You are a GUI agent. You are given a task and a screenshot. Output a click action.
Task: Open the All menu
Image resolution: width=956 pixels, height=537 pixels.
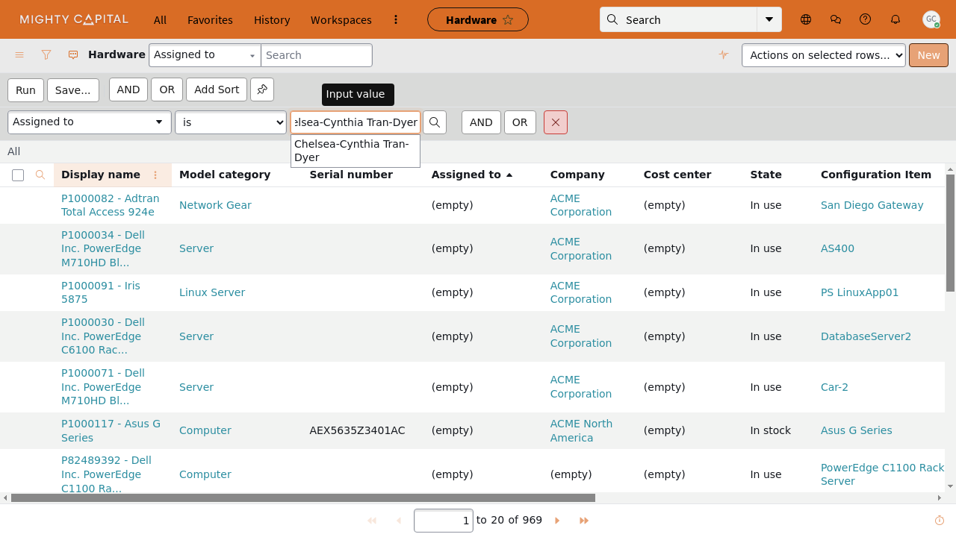160,20
